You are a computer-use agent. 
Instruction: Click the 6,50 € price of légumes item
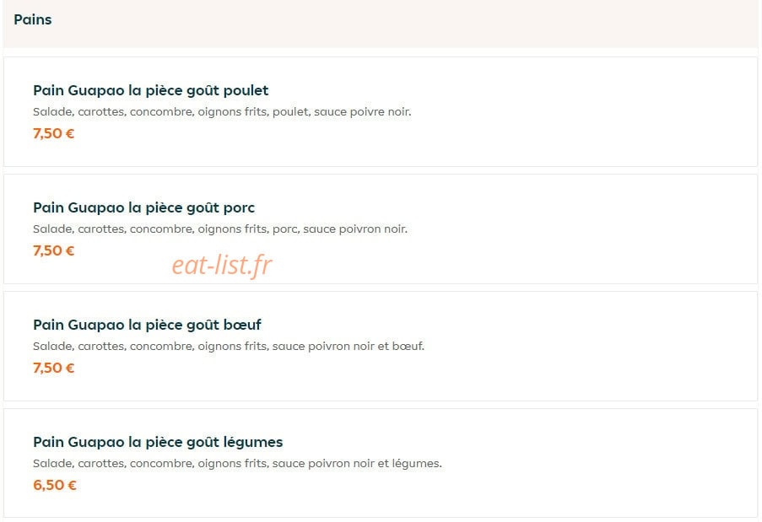point(54,485)
